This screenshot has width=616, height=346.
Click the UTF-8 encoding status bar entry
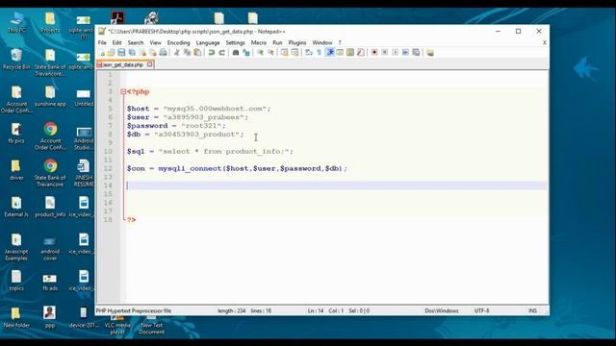(481, 310)
